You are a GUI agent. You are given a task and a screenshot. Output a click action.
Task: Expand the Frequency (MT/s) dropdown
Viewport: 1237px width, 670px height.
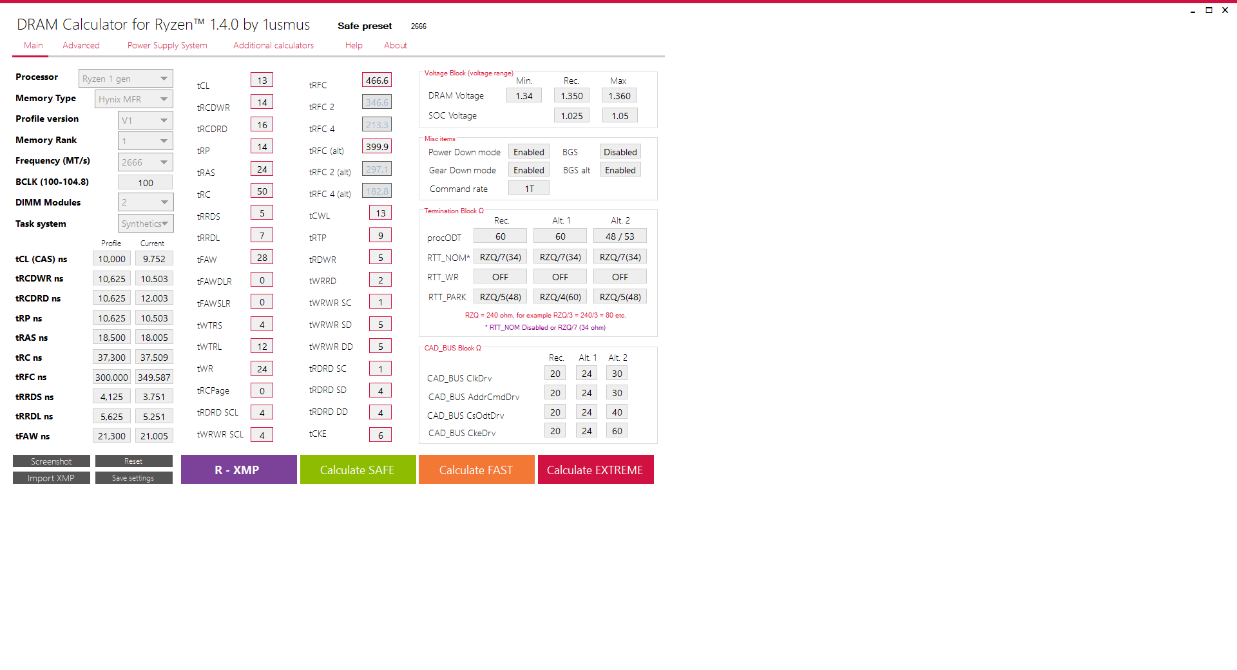(x=146, y=162)
